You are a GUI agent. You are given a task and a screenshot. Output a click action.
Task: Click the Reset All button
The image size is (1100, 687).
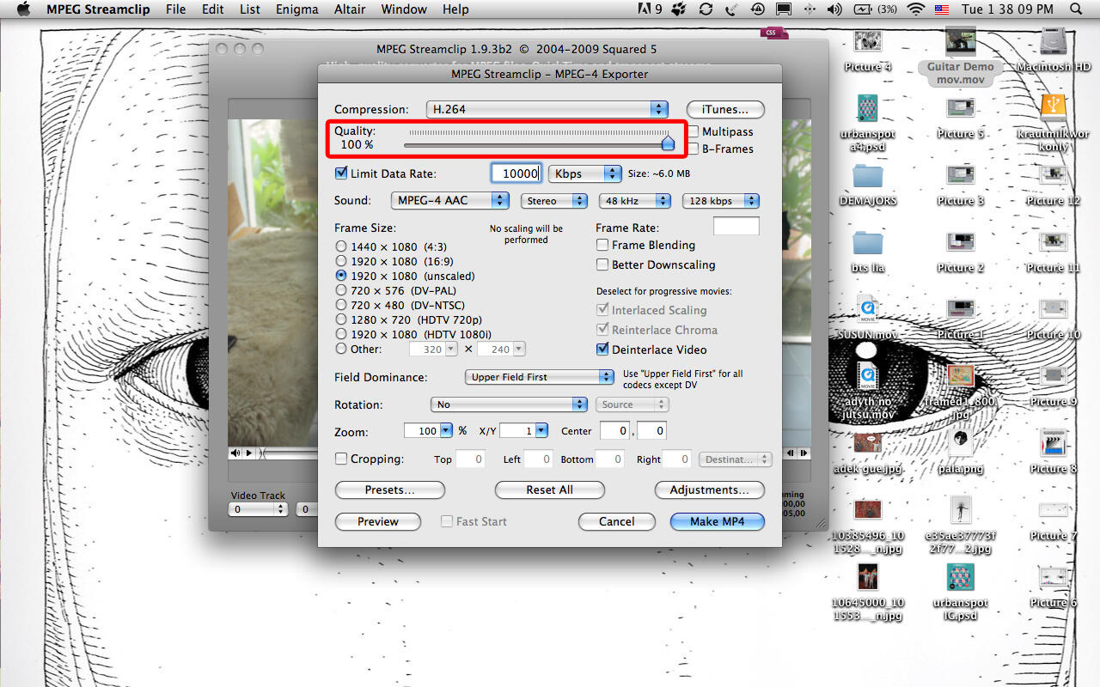tap(550, 489)
